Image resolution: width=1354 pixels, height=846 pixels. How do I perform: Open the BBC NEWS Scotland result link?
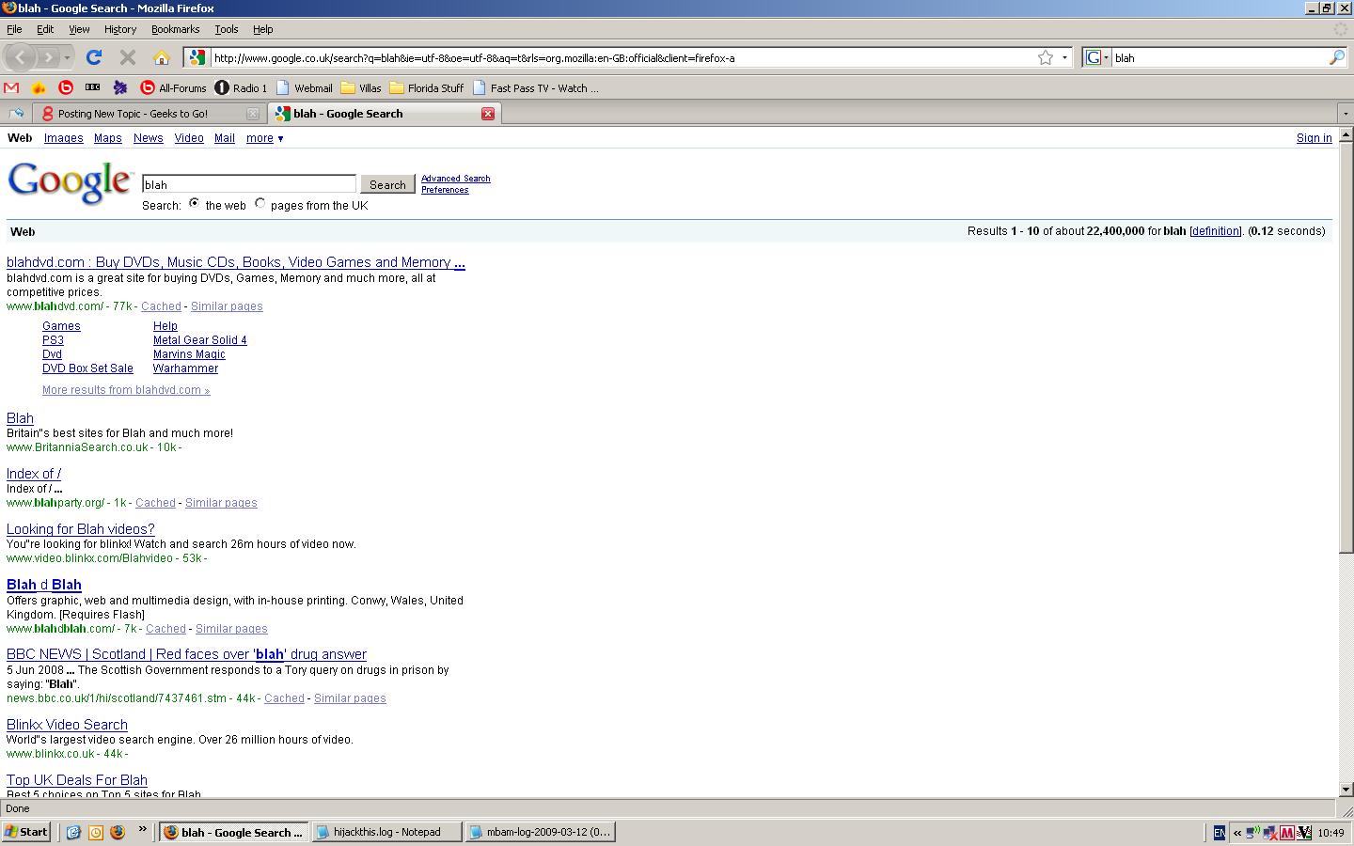point(186,654)
